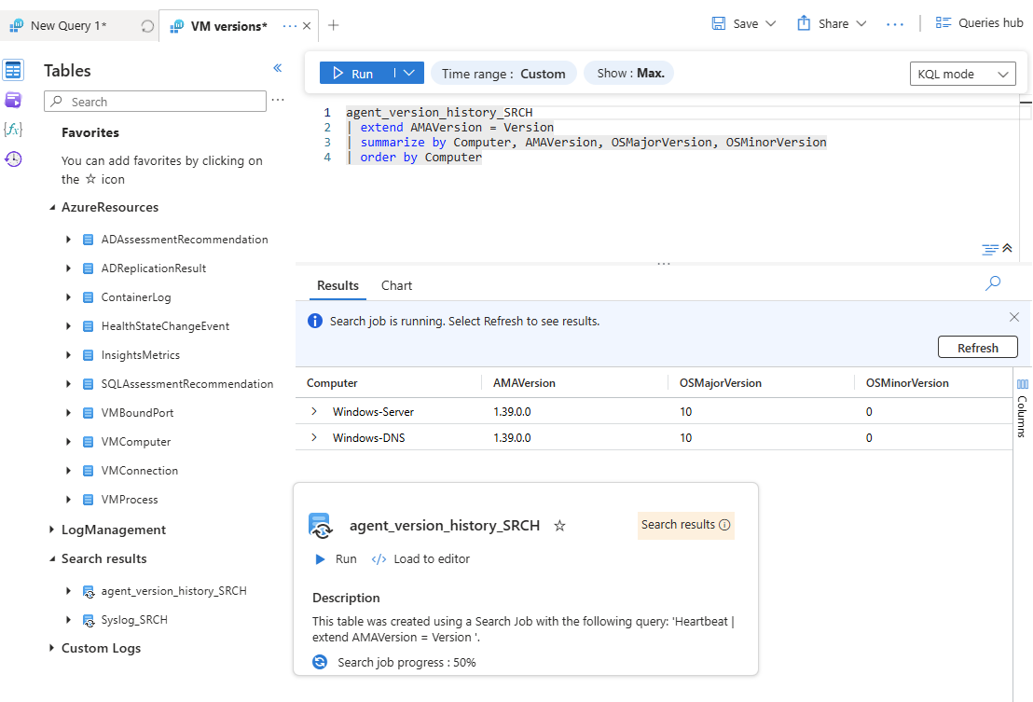This screenshot has width=1033, height=702.
Task: Expand the Windows-DNS result row
Action: point(314,437)
